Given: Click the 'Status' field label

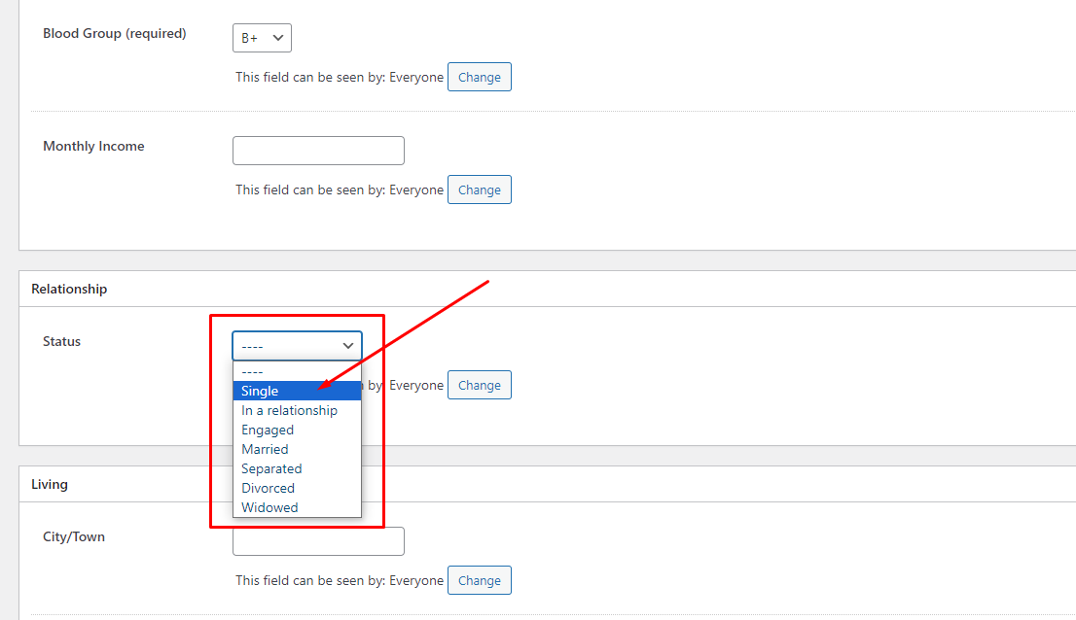Looking at the screenshot, I should coord(61,341).
